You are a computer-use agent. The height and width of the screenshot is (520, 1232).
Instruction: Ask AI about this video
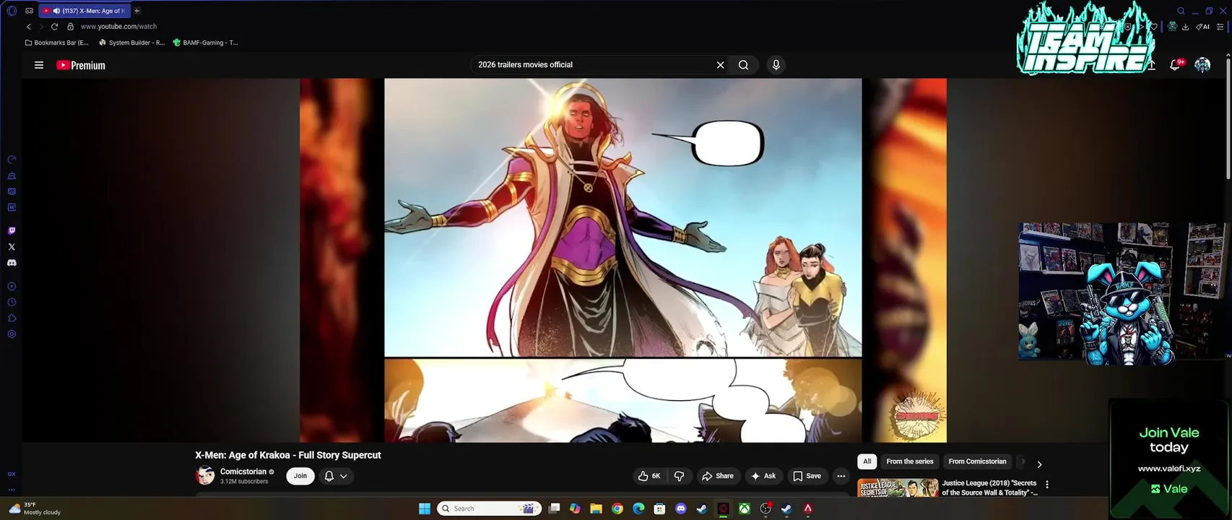tap(763, 476)
